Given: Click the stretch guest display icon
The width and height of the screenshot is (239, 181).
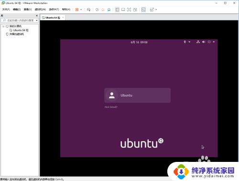Looking at the screenshot, I should click(x=152, y=10).
